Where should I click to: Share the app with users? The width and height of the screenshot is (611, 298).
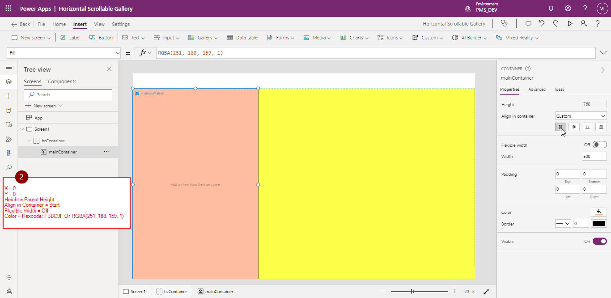click(583, 24)
